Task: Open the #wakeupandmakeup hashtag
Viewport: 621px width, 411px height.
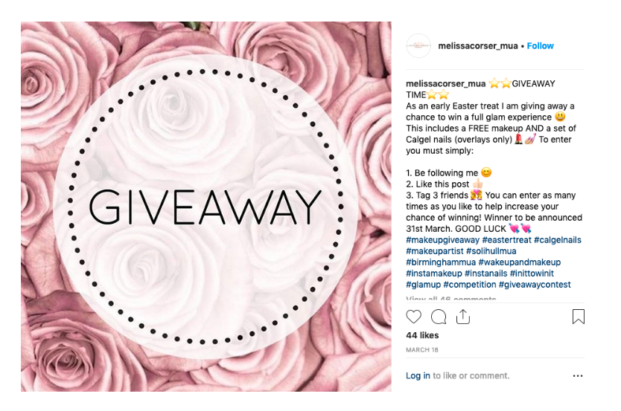Action: pos(520,262)
